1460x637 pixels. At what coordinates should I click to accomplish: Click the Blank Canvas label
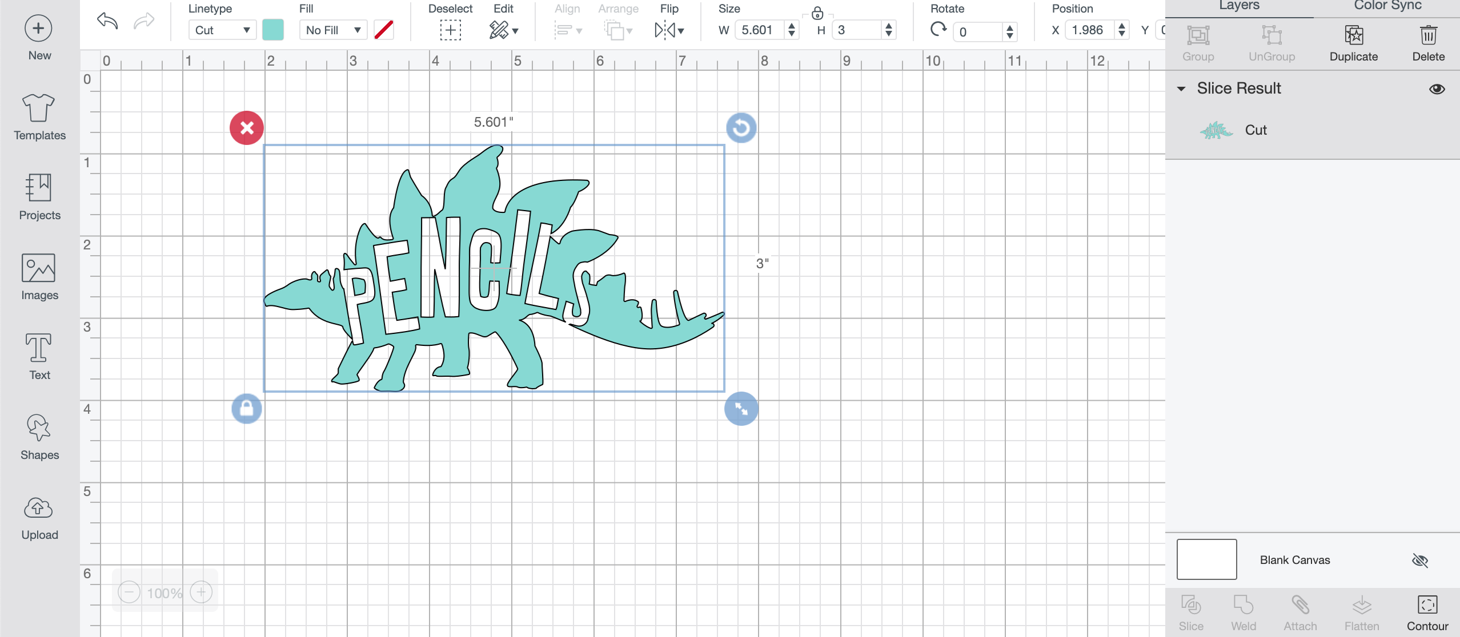[1295, 560]
